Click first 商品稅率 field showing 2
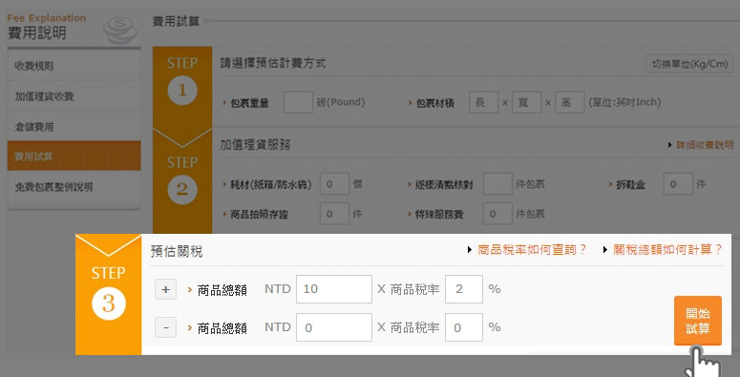This screenshot has height=377, width=740. point(464,289)
